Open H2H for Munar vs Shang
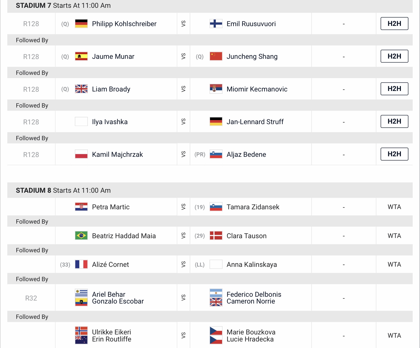 tap(394, 56)
